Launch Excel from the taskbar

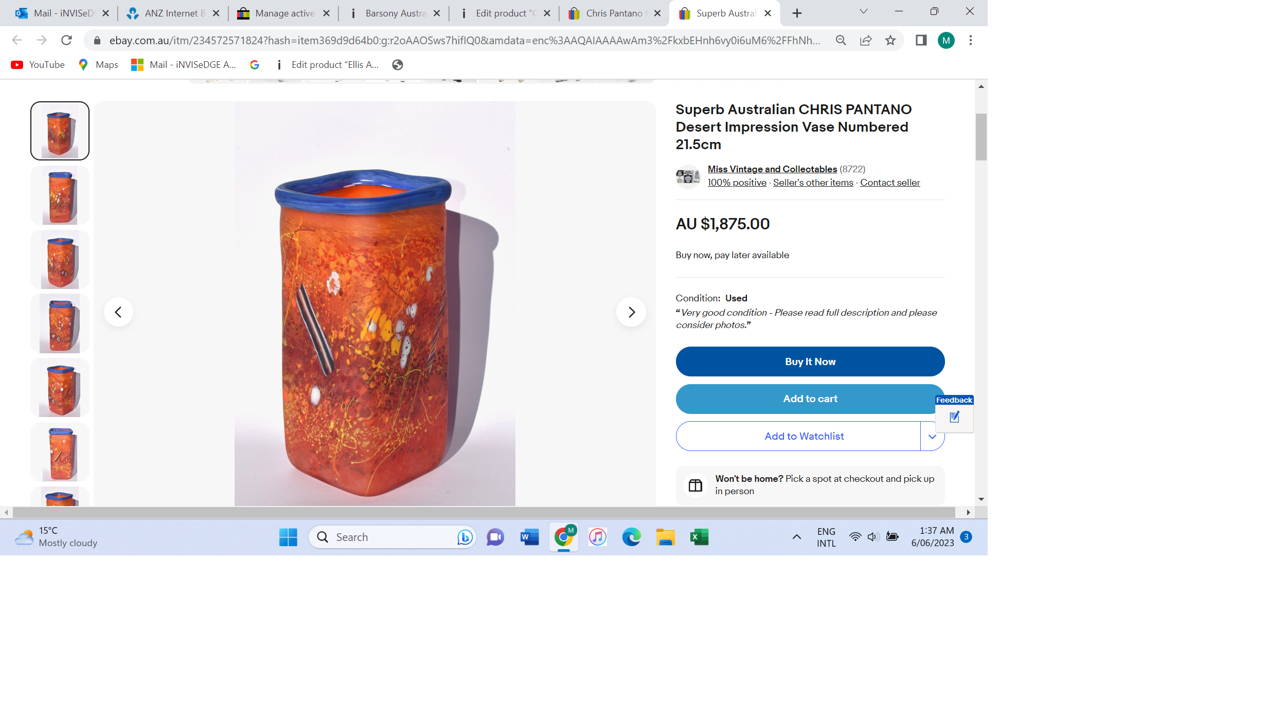[x=699, y=537]
